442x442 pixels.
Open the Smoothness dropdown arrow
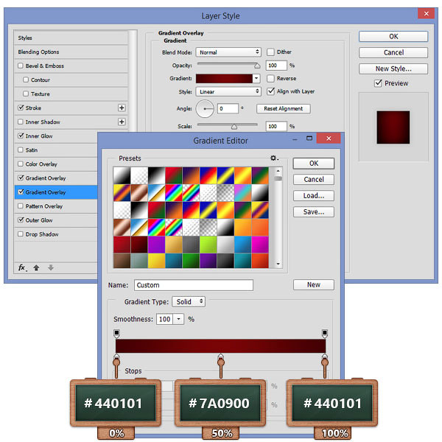tap(178, 319)
